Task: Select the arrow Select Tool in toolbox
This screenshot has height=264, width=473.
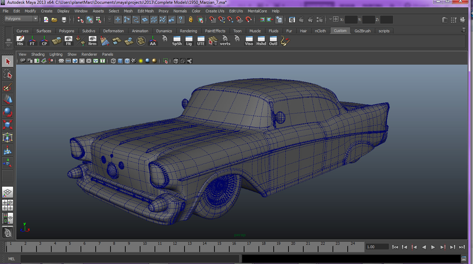Action: click(x=8, y=62)
